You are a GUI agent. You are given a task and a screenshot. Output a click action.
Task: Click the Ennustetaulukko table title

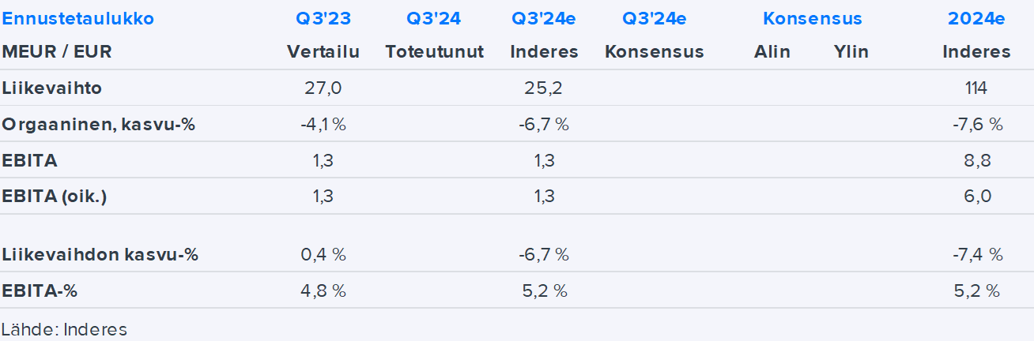point(78,19)
